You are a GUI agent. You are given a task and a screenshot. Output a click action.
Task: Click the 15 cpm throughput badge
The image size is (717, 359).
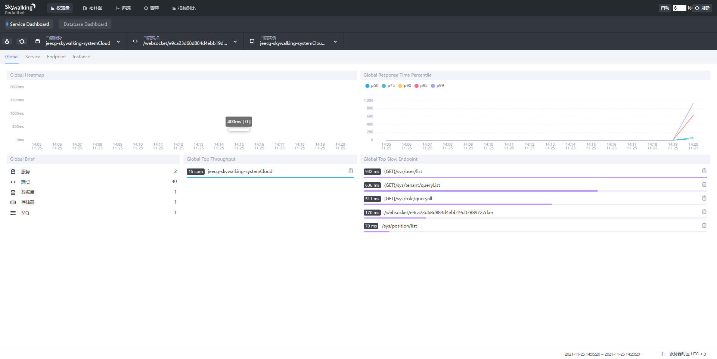point(196,171)
